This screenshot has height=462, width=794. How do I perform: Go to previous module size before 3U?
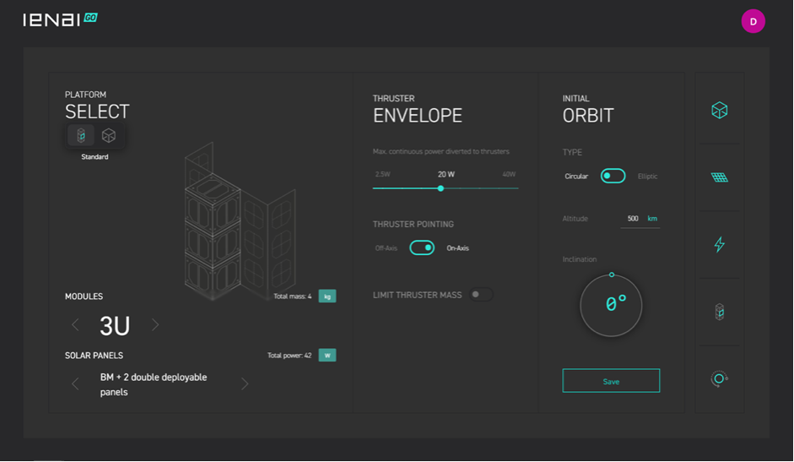pyautogui.click(x=75, y=324)
